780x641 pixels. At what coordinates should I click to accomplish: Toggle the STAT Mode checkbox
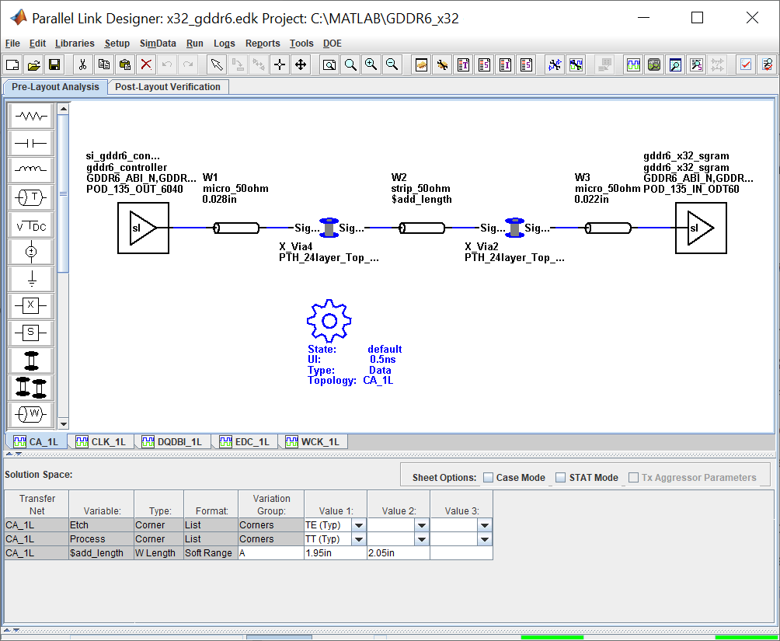tap(561, 477)
